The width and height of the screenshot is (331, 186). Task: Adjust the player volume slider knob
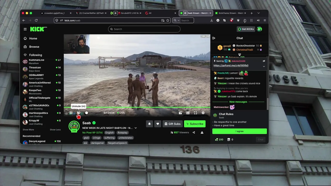tap(86, 113)
